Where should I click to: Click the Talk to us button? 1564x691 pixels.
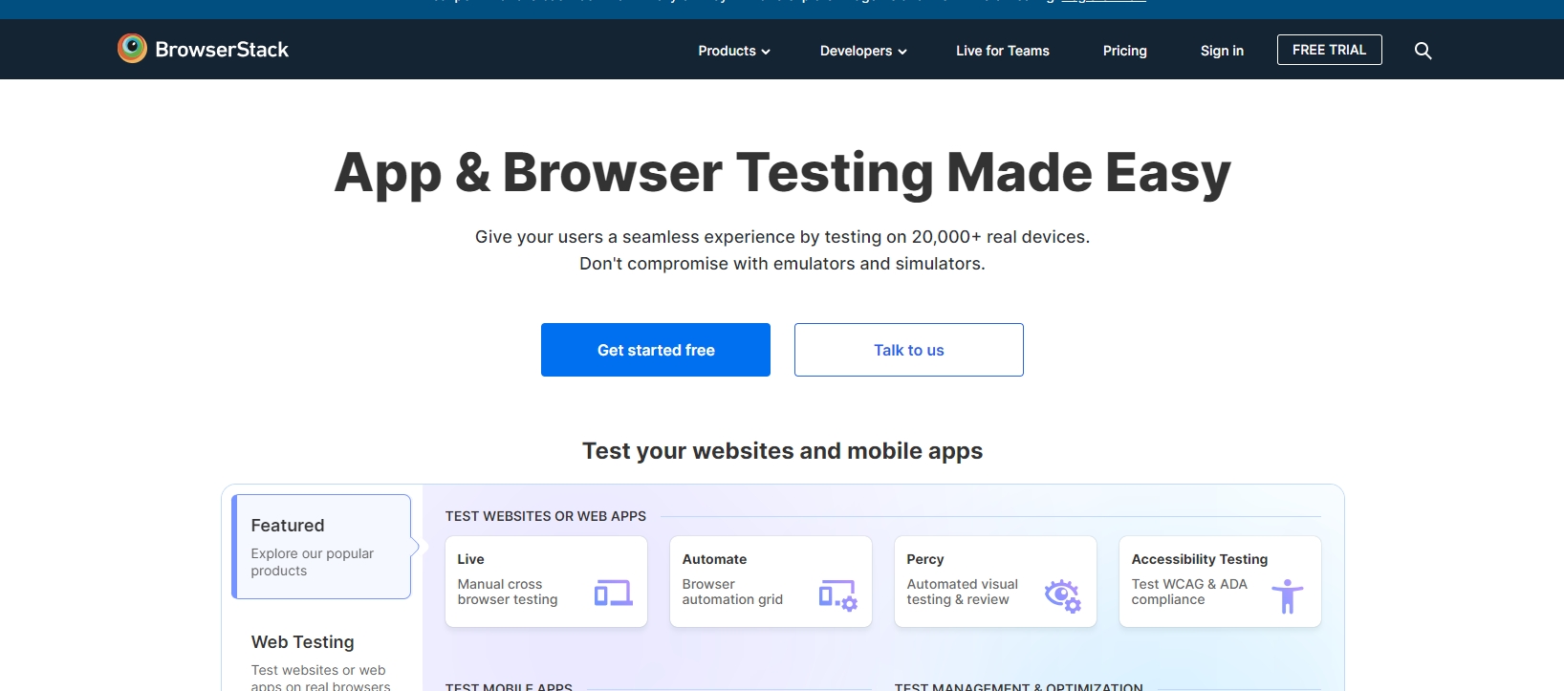coord(909,350)
